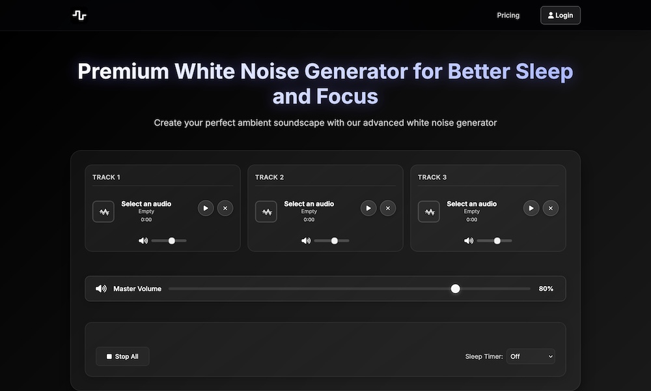The height and width of the screenshot is (391, 651).
Task: Click the Login button
Action: tap(560, 15)
